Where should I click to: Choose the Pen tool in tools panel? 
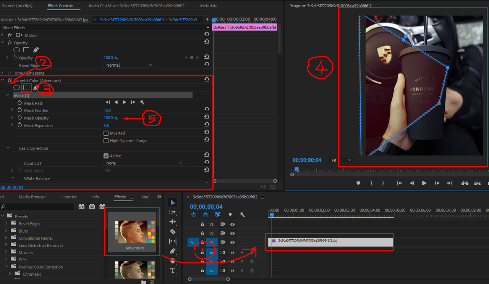pos(173,251)
